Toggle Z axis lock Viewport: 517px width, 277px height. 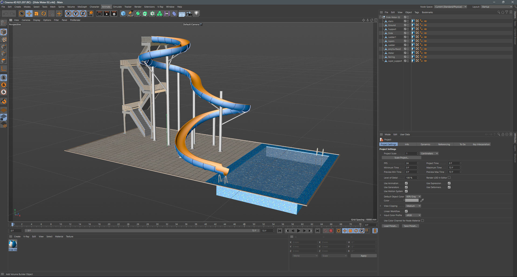[83, 13]
